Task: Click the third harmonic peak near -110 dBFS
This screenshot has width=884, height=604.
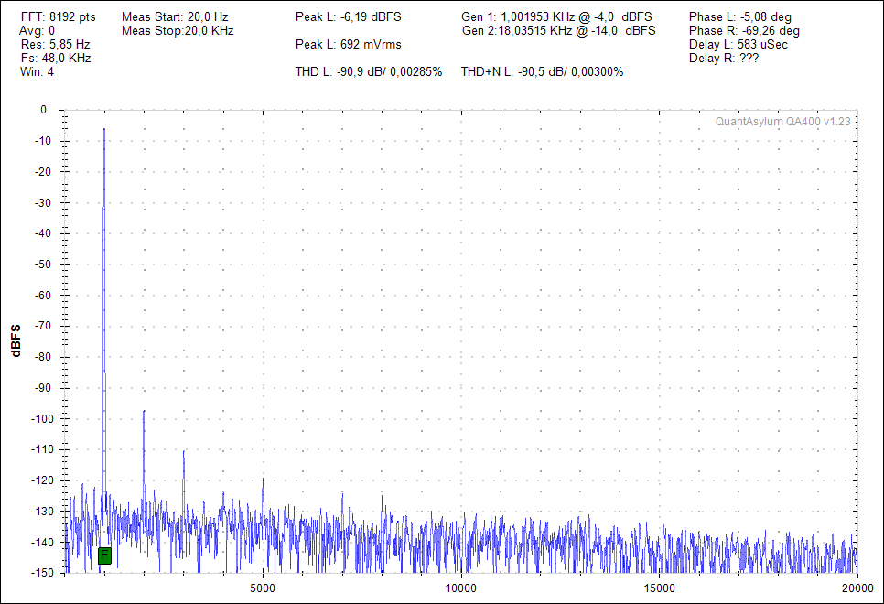Action: (183, 452)
